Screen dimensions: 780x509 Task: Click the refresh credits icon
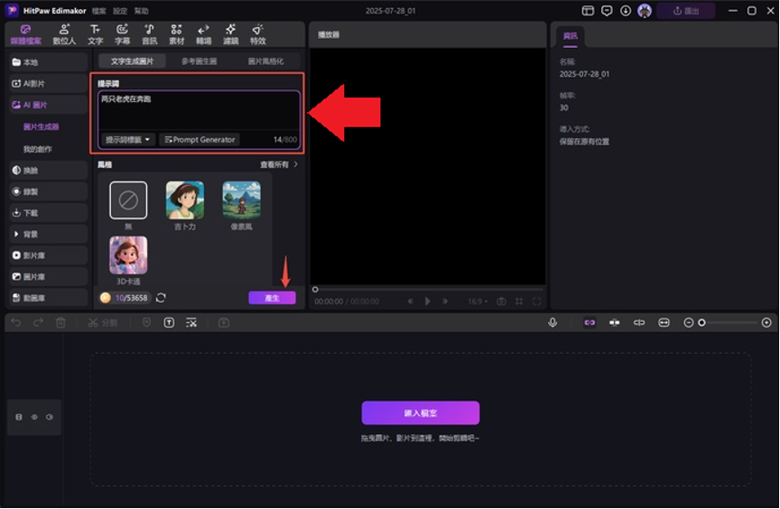coord(161,298)
